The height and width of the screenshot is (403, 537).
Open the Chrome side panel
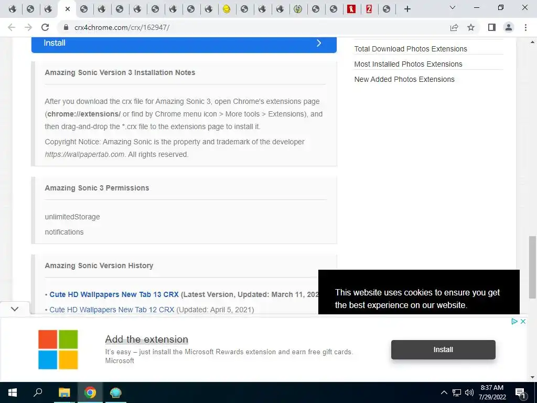point(492,27)
